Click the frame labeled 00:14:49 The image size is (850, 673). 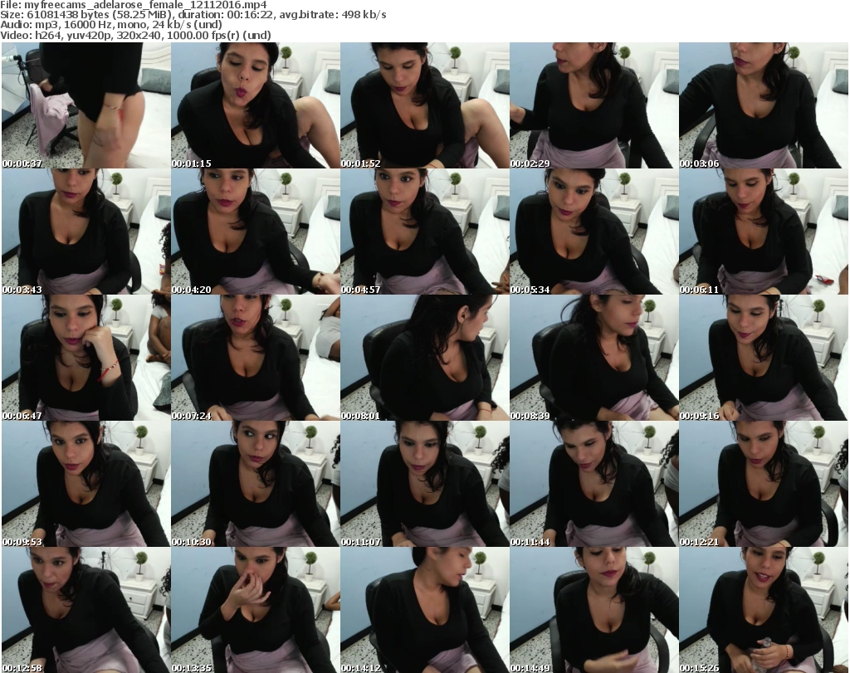pyautogui.click(x=594, y=610)
